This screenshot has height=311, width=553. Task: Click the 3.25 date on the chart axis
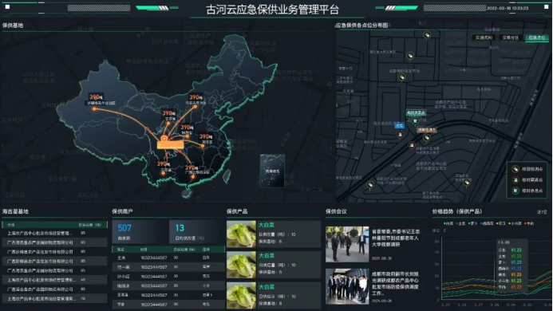pos(445,305)
